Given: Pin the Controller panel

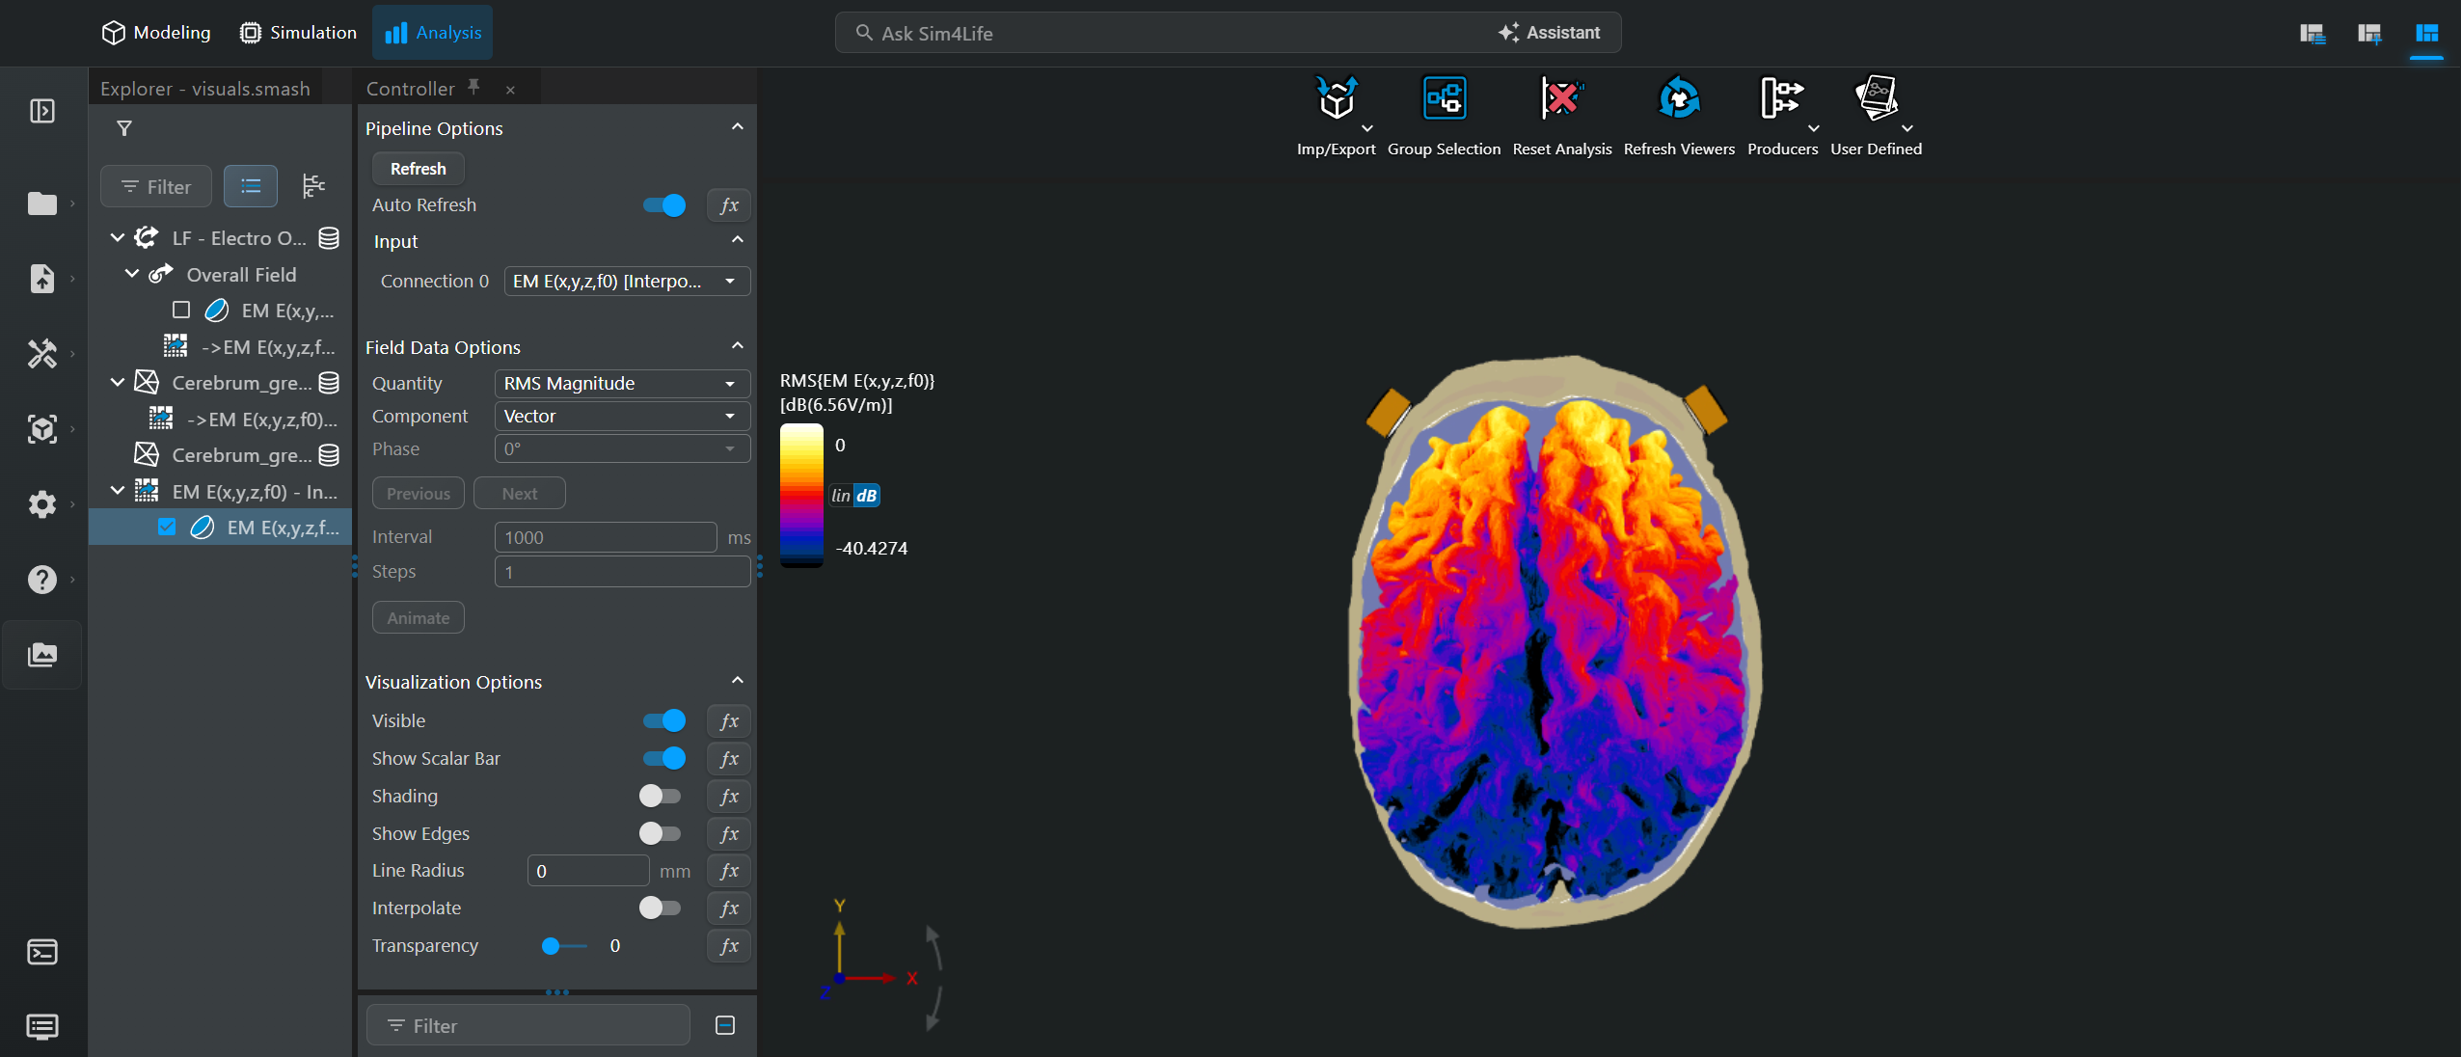Looking at the screenshot, I should tap(473, 87).
